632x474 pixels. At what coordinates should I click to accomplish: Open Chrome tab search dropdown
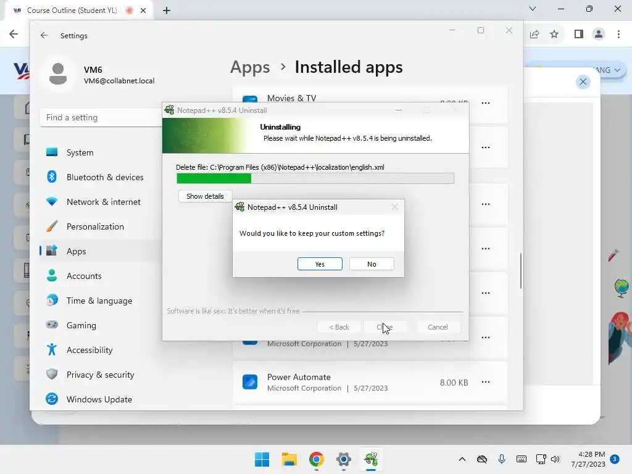[x=533, y=9]
